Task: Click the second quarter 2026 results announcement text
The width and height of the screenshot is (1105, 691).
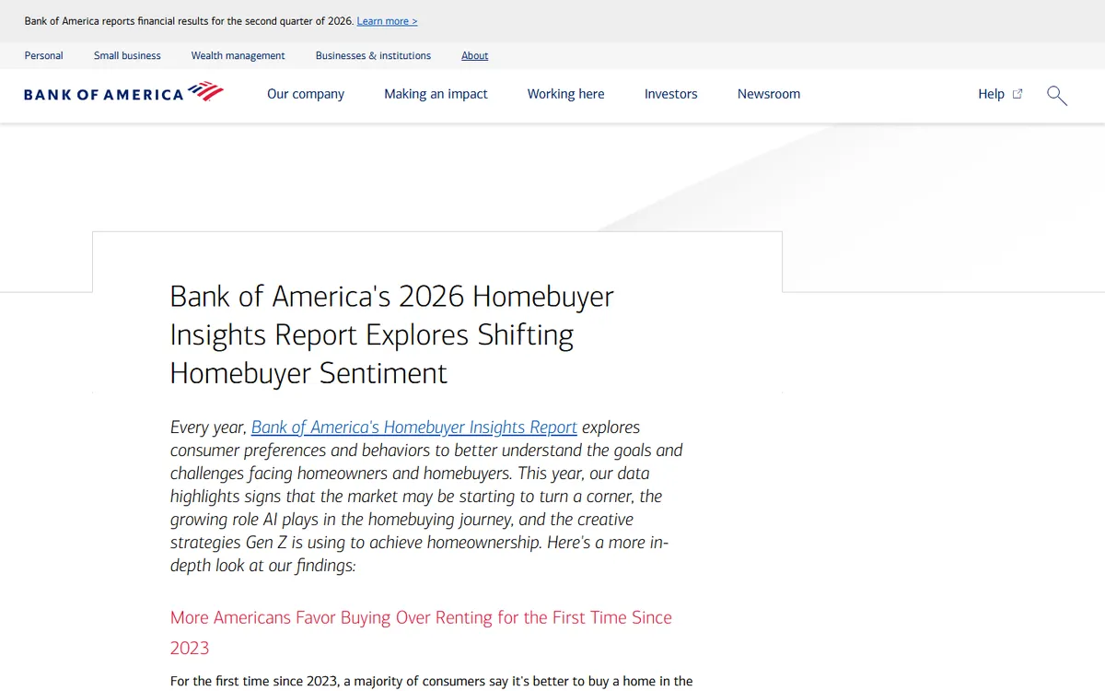Action: 189,21
